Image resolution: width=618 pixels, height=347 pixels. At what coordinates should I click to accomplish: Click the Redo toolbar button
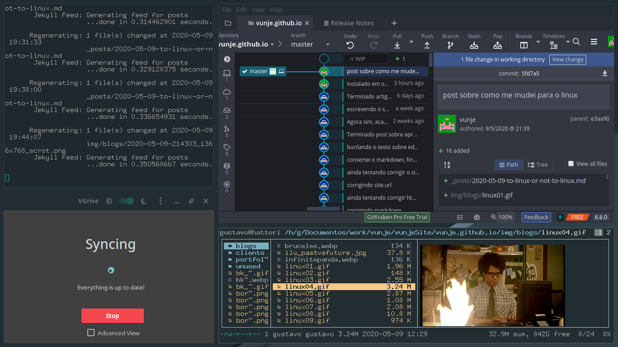click(374, 41)
